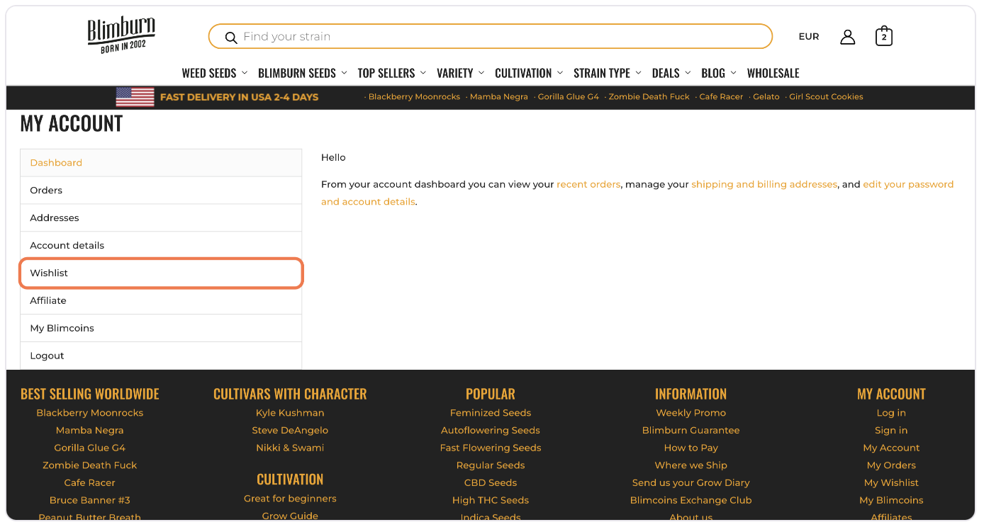Open Feminized Seeds footer link
Screen dimensions: 984x527
click(491, 413)
